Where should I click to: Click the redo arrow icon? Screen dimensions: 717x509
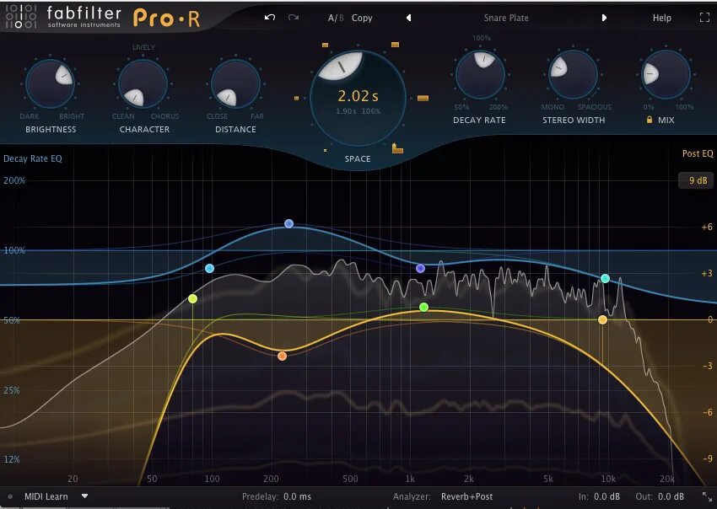coord(294,18)
